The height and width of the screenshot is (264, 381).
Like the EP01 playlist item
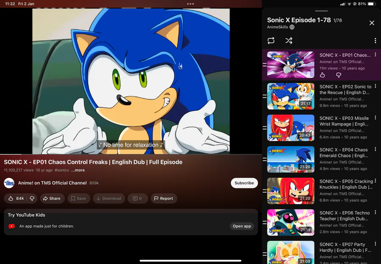323,75
